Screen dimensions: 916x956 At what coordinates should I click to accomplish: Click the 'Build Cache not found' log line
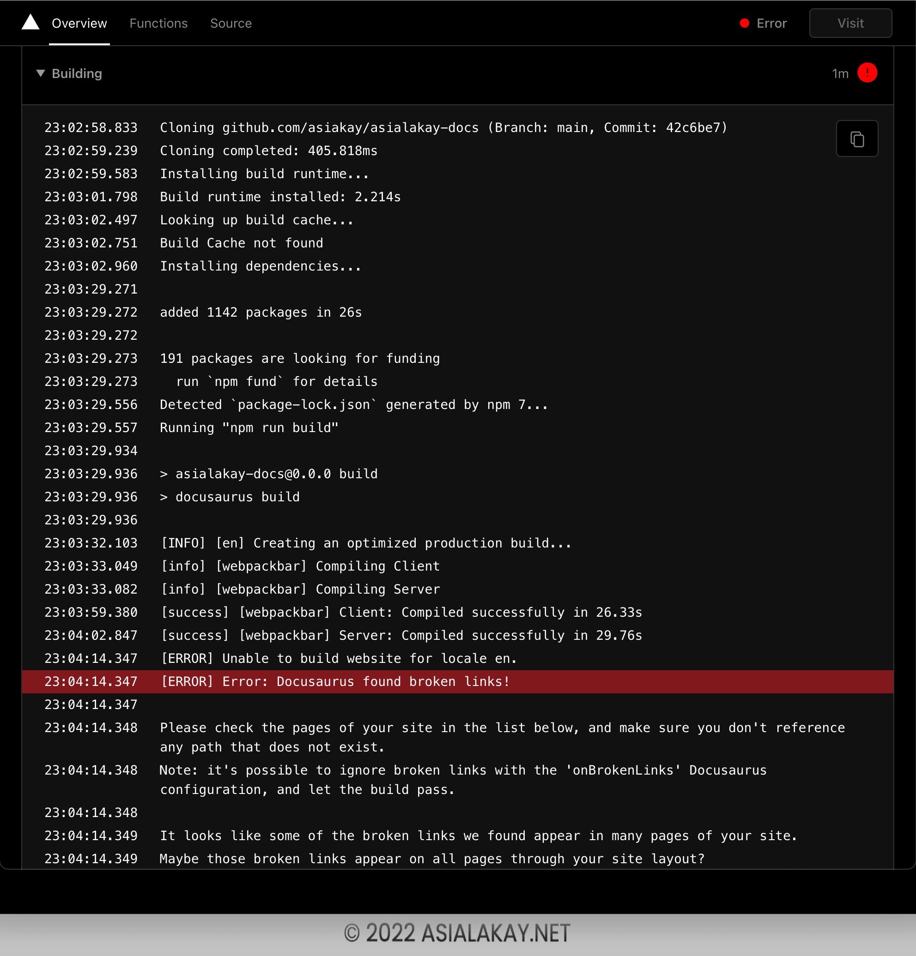point(241,243)
